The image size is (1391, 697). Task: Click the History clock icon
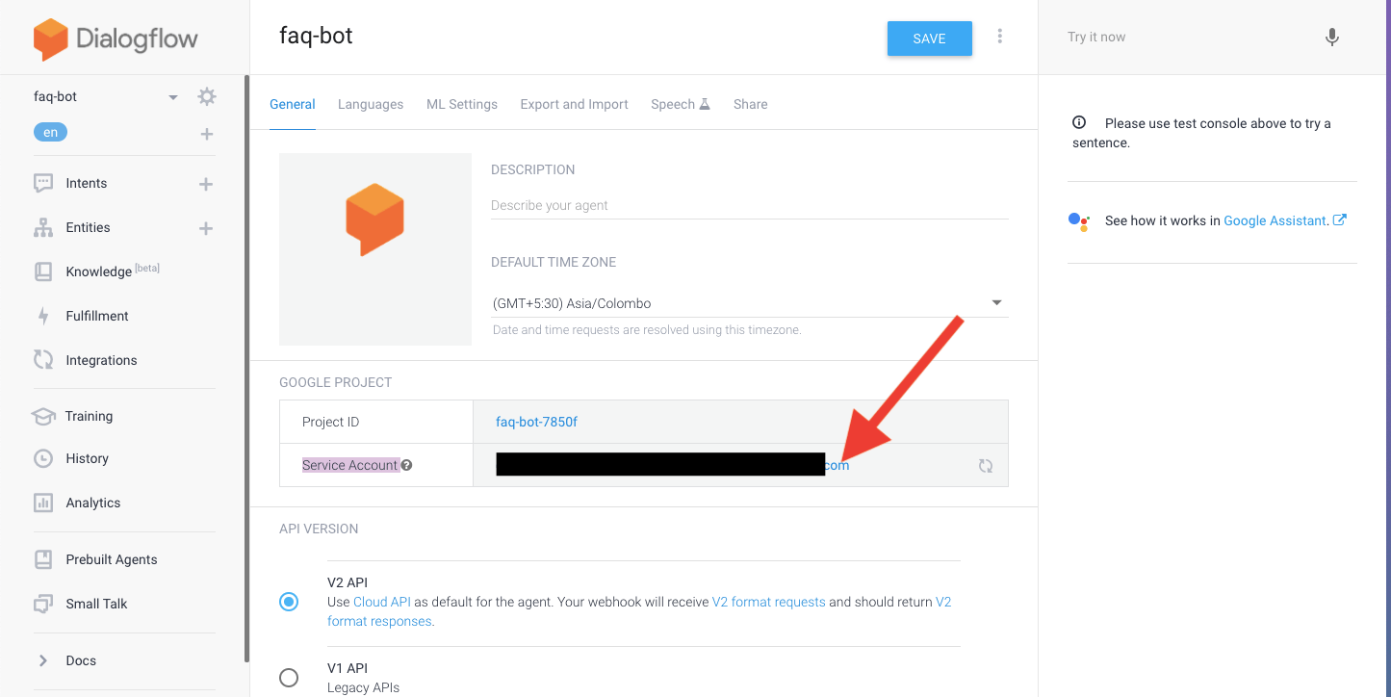coord(43,458)
